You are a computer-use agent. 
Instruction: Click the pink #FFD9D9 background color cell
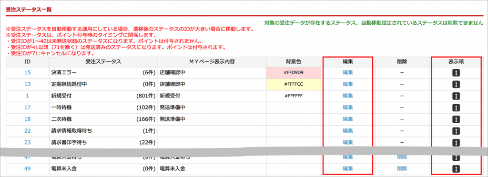tap(294, 73)
